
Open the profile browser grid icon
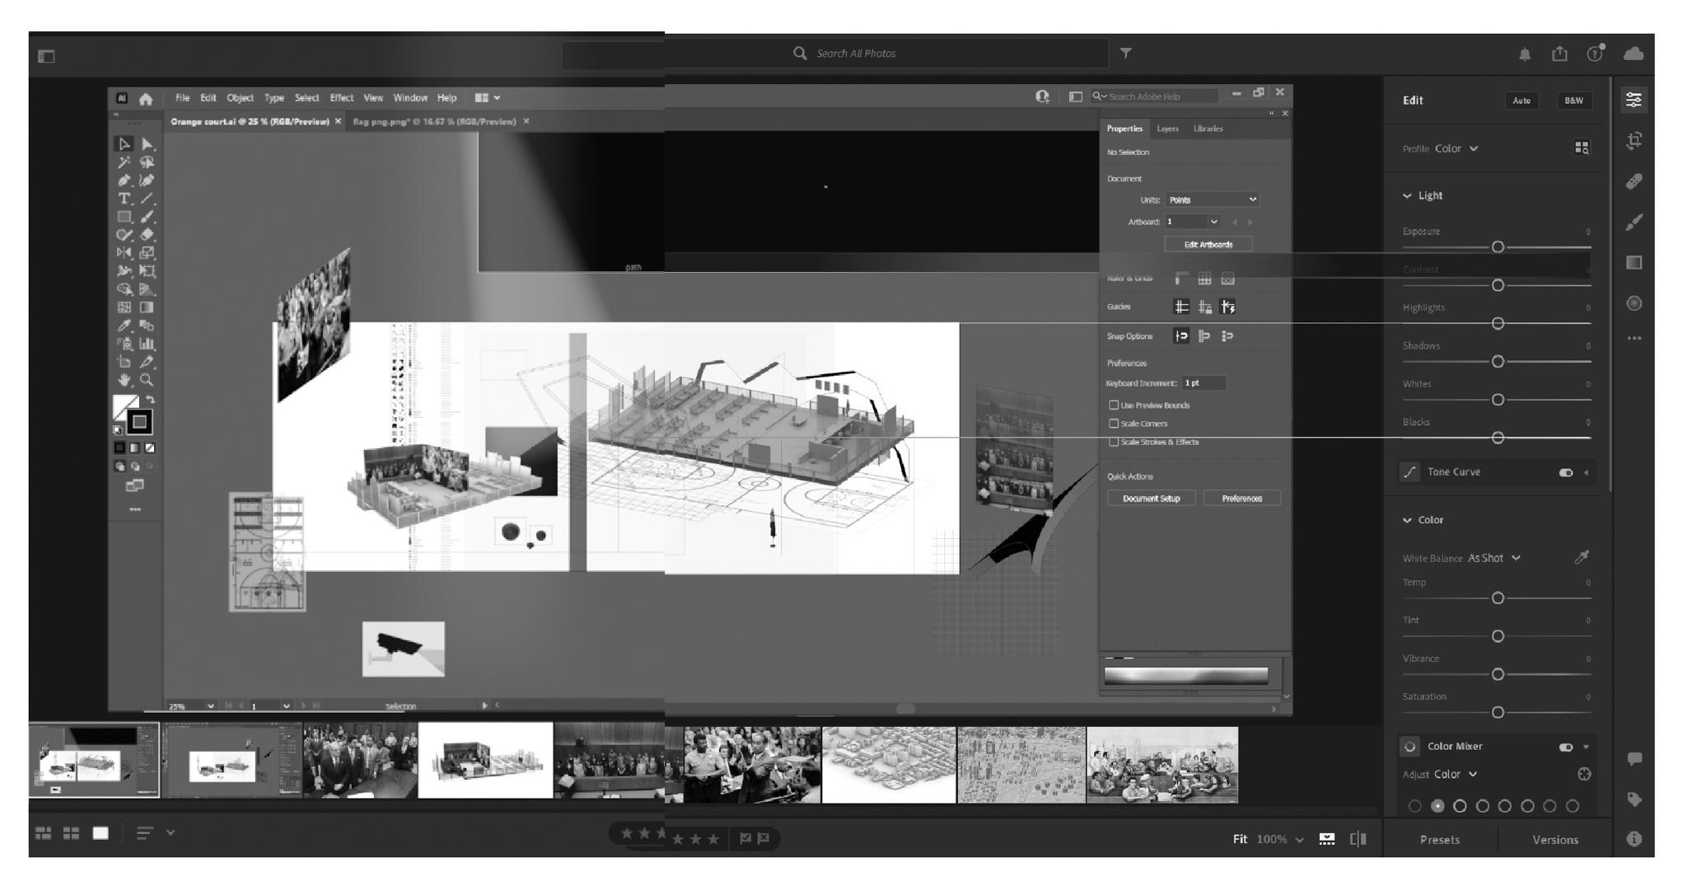click(1582, 148)
